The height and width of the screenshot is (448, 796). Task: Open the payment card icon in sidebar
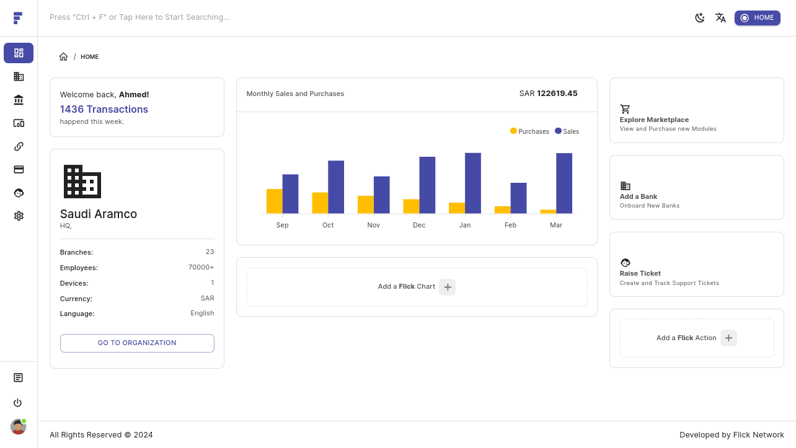click(19, 169)
